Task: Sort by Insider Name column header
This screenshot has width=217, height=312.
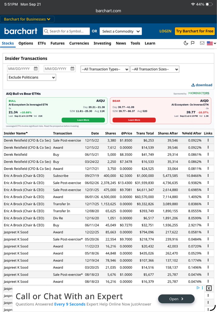Action: (x=16, y=133)
